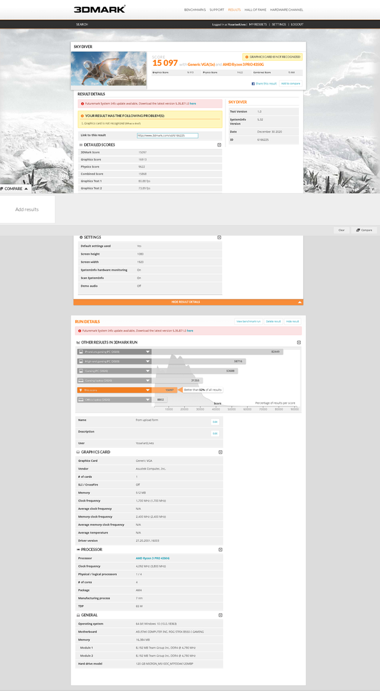Viewport: 380px width, 691px height.
Task: Click the General section icon
Action: (78, 616)
